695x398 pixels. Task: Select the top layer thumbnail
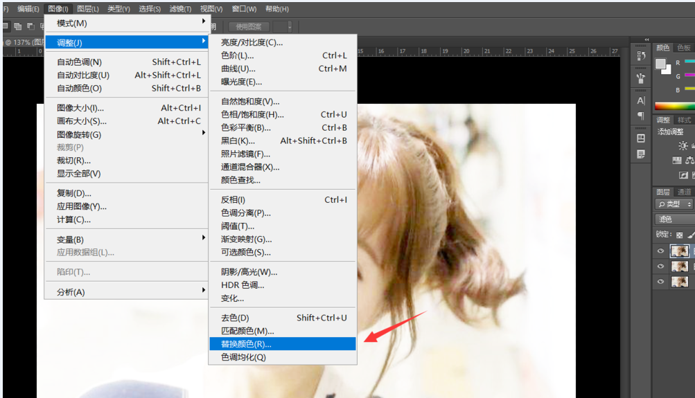pyautogui.click(x=680, y=251)
